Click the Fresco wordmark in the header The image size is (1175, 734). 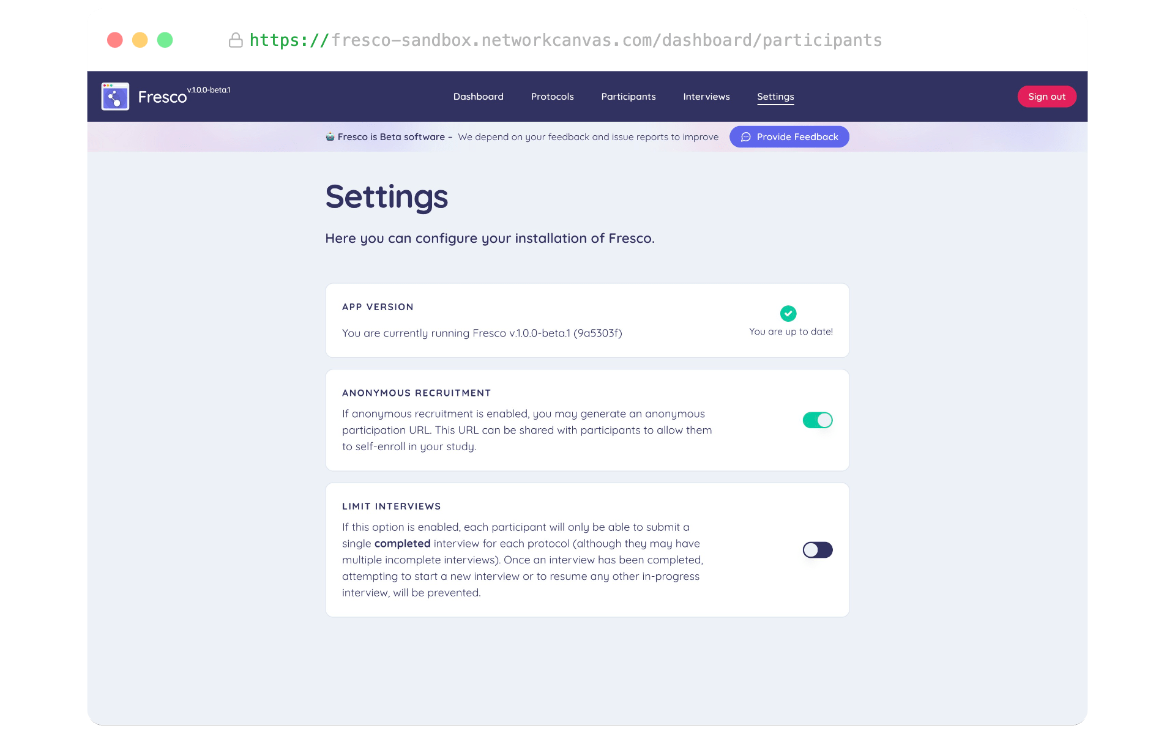click(x=162, y=97)
